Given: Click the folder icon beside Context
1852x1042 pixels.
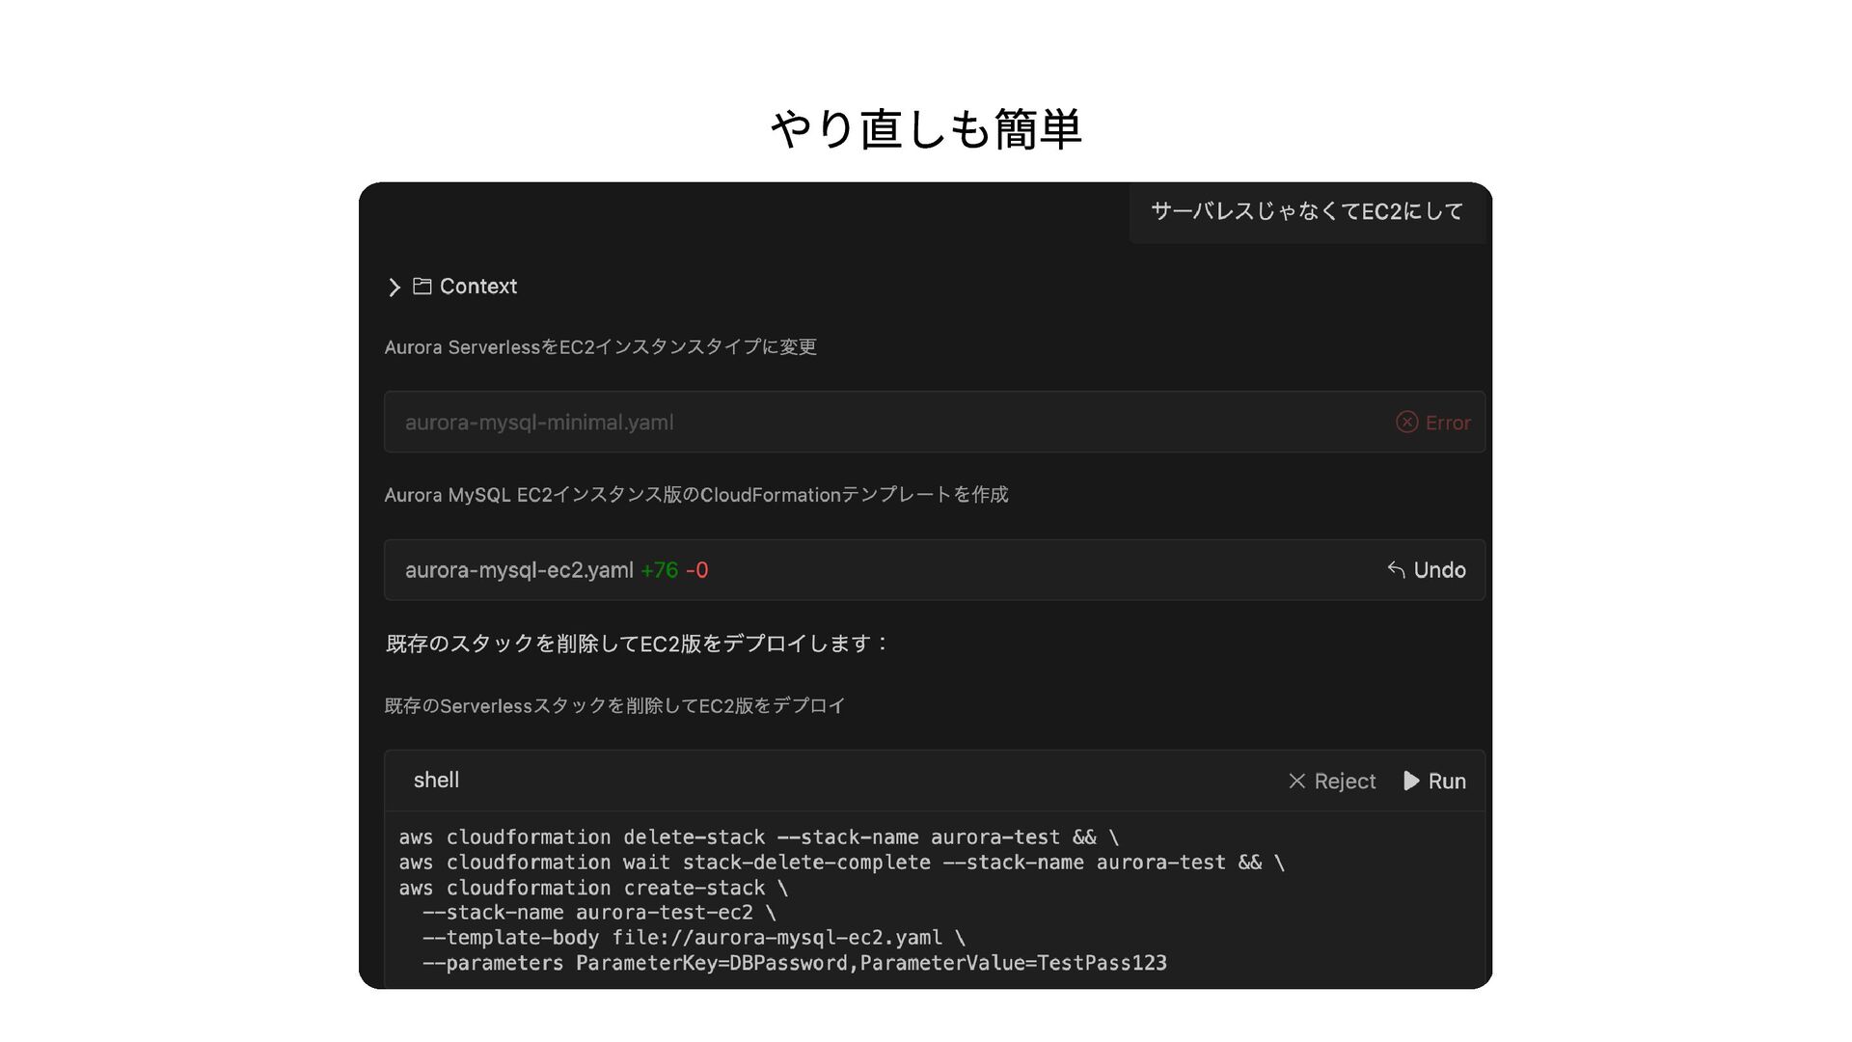Looking at the screenshot, I should click(422, 287).
